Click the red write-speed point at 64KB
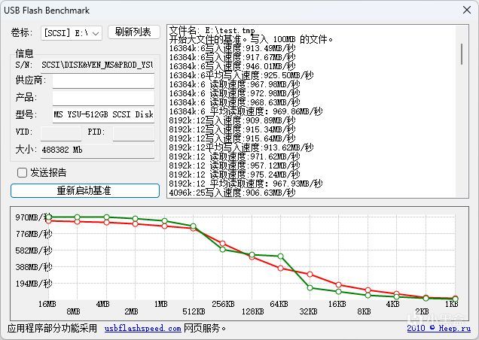479x340 pixels. coord(281,269)
